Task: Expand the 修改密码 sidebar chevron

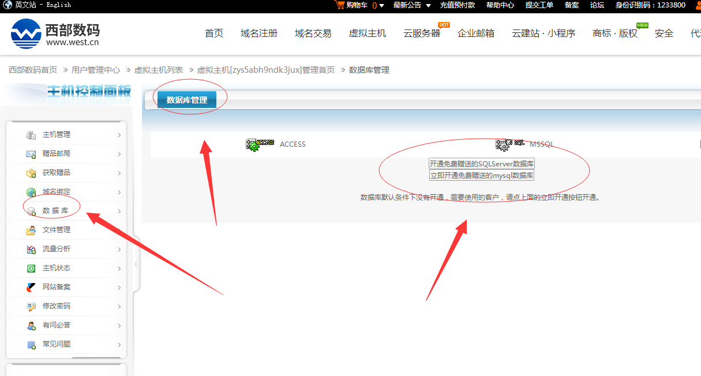Action: tap(119, 307)
